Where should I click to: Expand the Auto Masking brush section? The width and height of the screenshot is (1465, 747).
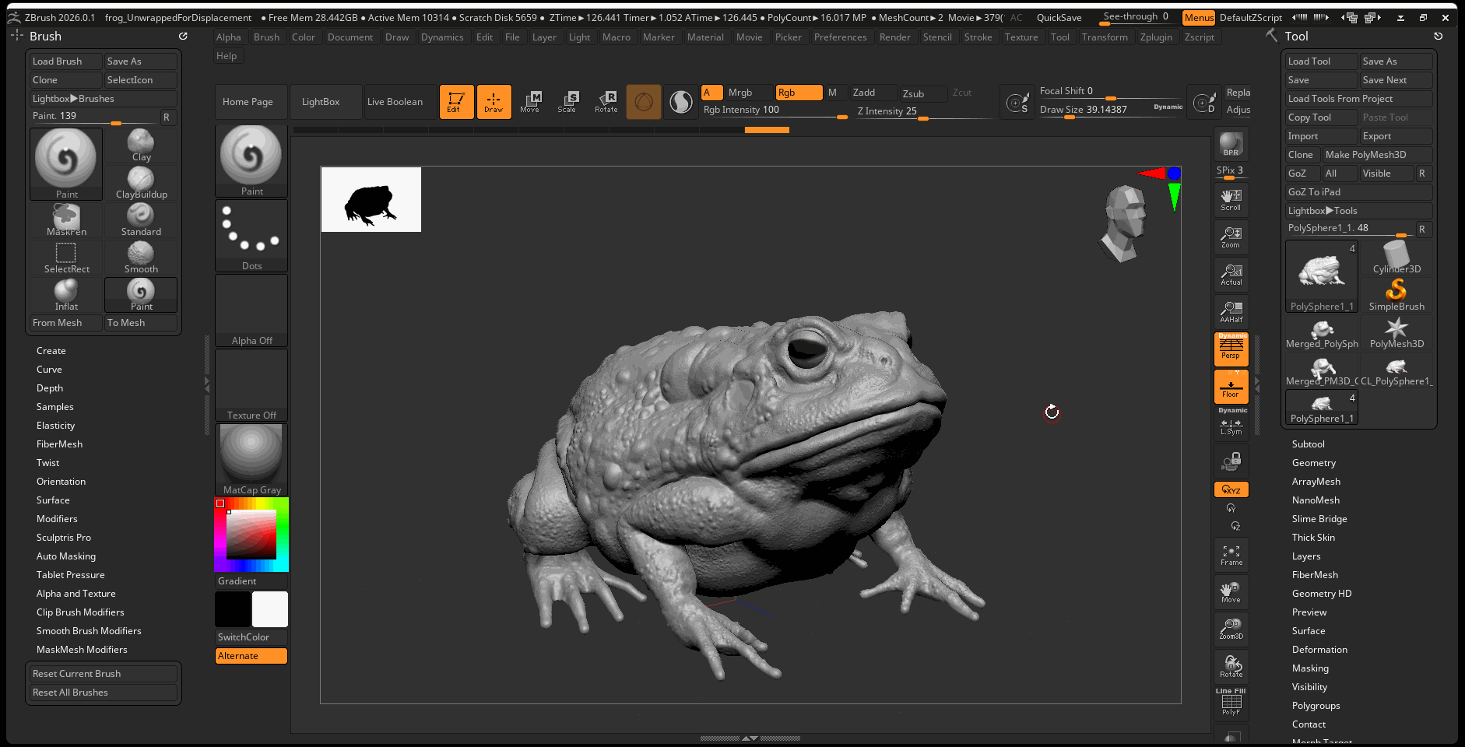(66, 556)
